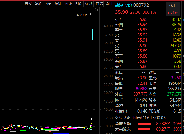Select the 卖四 ask price 35.94
The height and width of the screenshot is (134, 184).
coord(143,25)
